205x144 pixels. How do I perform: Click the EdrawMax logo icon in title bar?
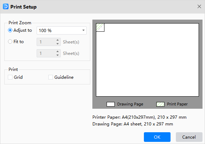tap(6, 6)
